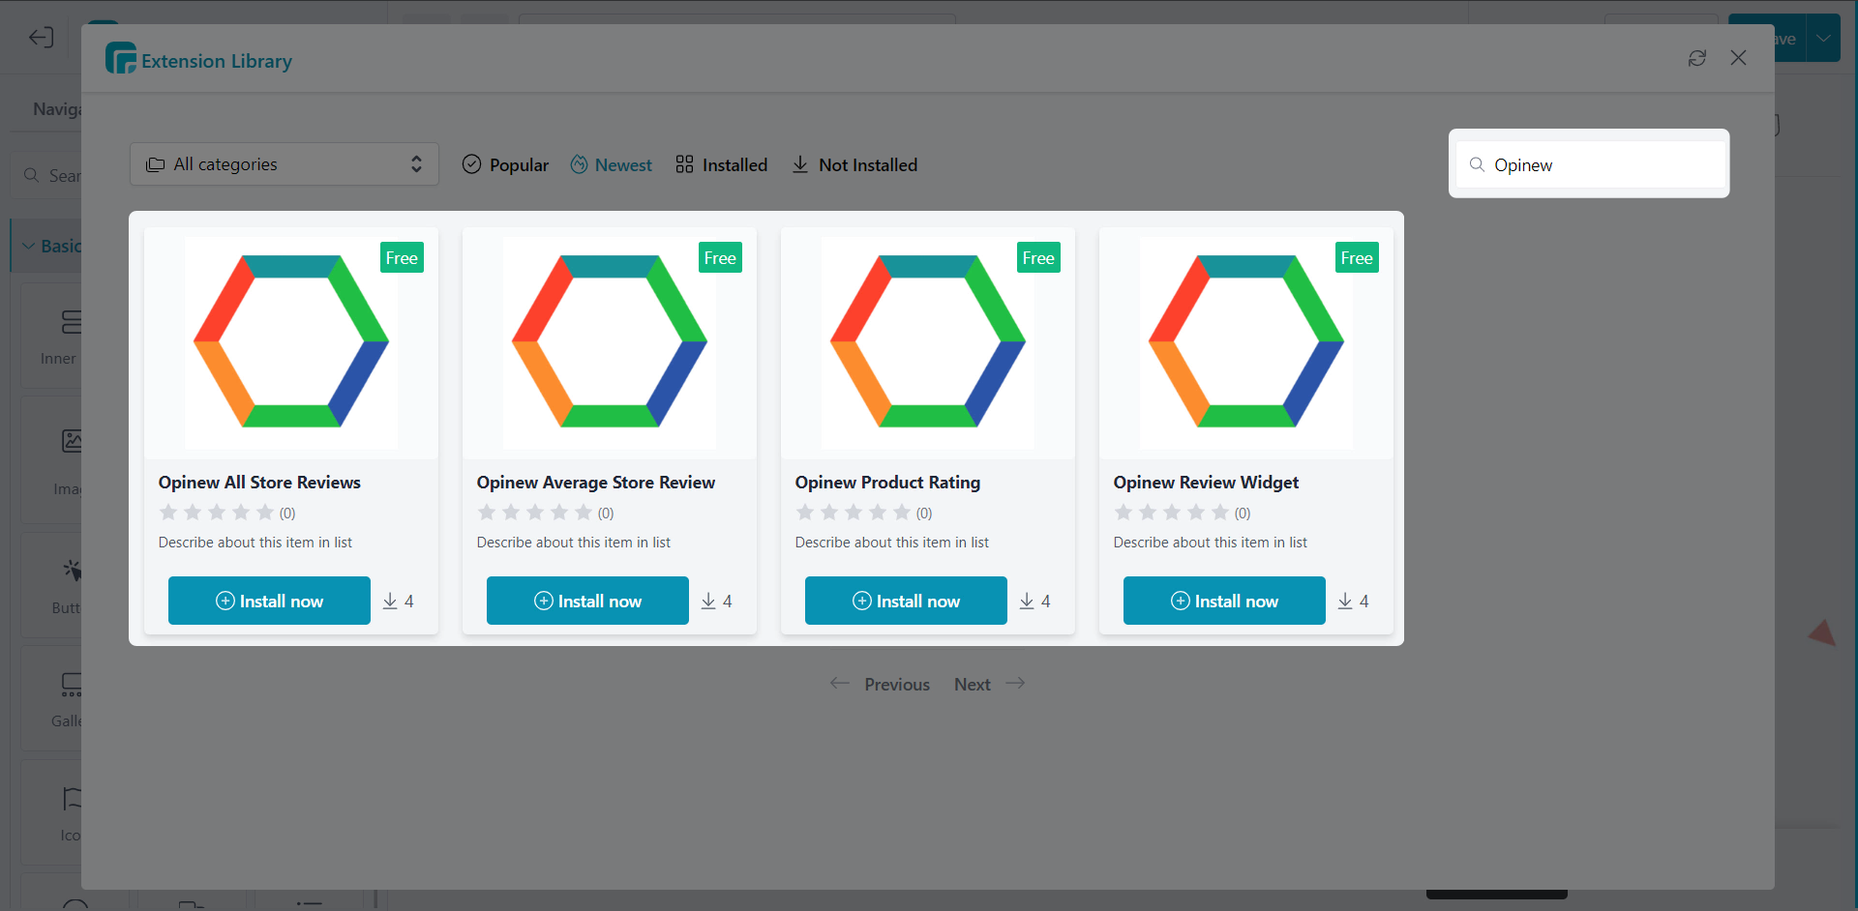The height and width of the screenshot is (911, 1858).
Task: Click the Opinew Average Store Review title
Action: 596,482
